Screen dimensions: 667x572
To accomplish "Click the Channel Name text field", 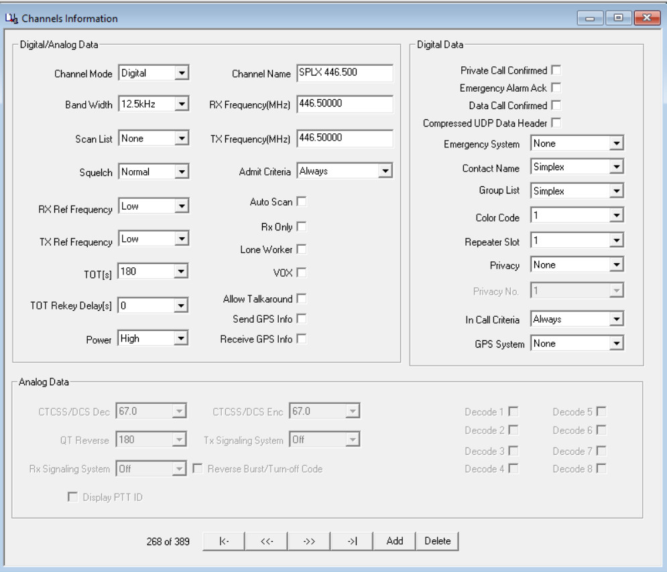I will click(x=344, y=73).
